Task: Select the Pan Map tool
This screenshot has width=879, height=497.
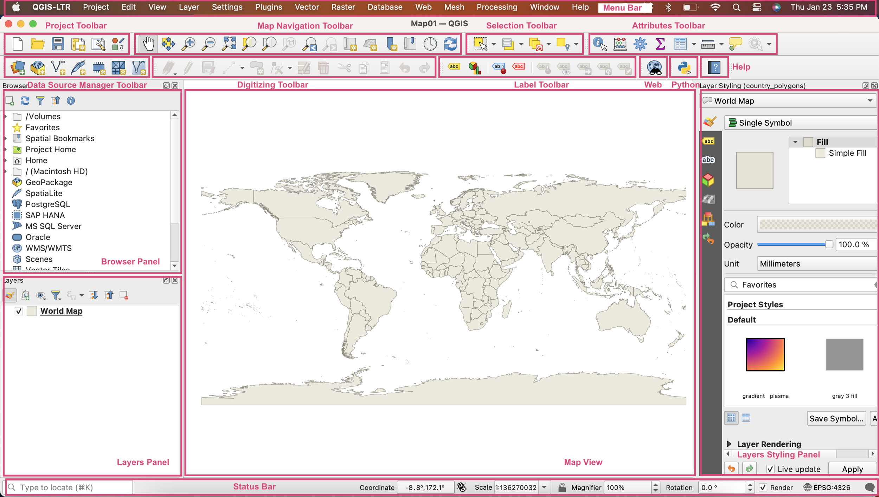Action: 148,44
